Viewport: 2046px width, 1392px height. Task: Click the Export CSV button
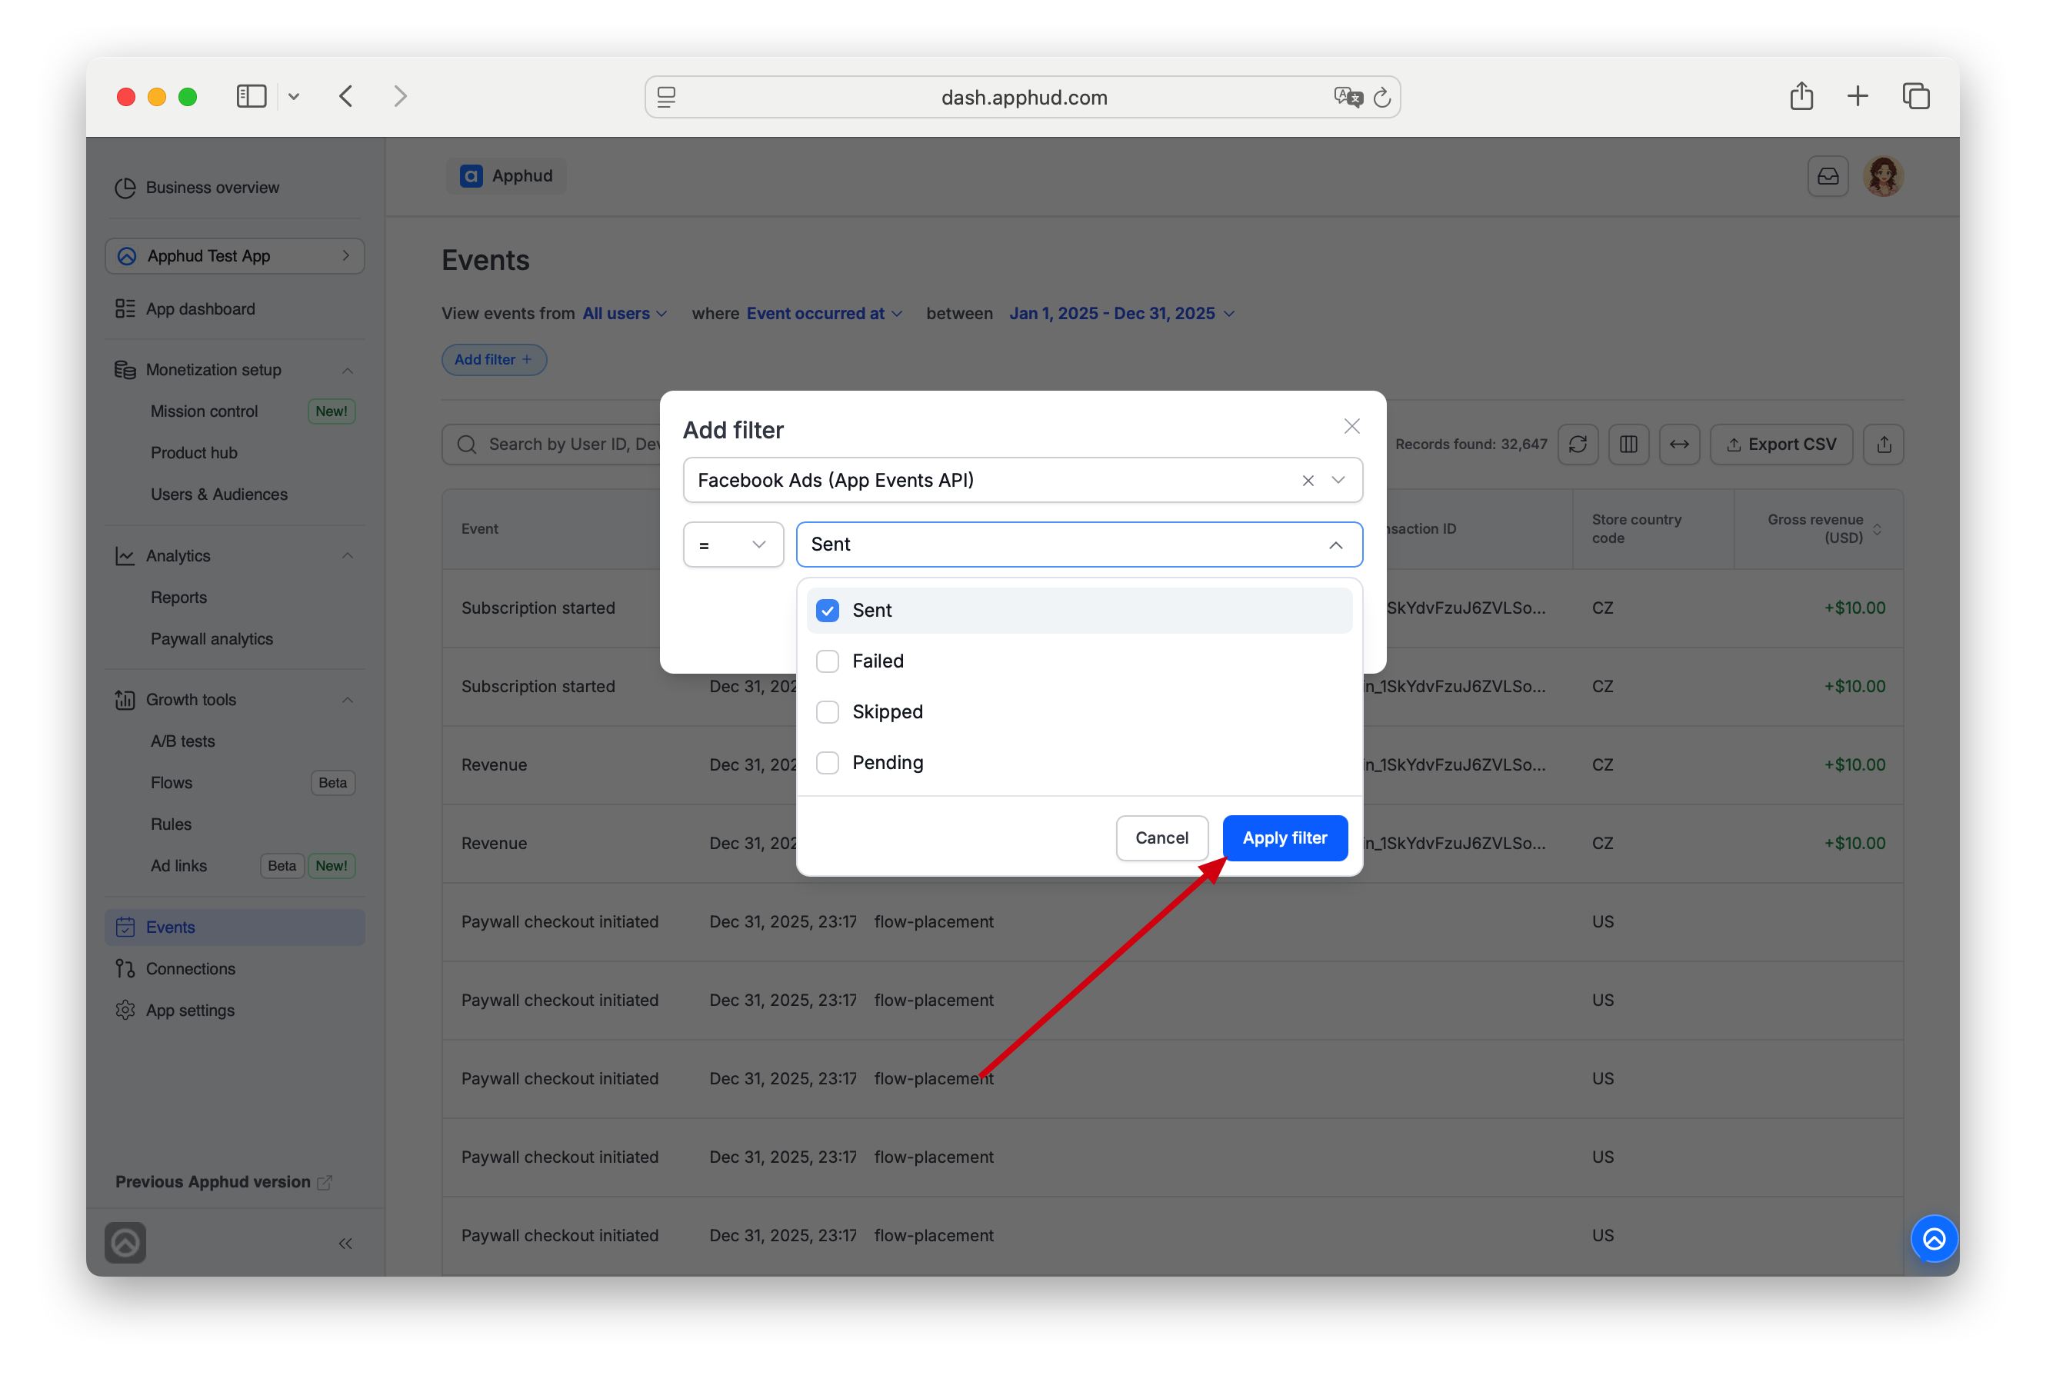coord(1780,445)
